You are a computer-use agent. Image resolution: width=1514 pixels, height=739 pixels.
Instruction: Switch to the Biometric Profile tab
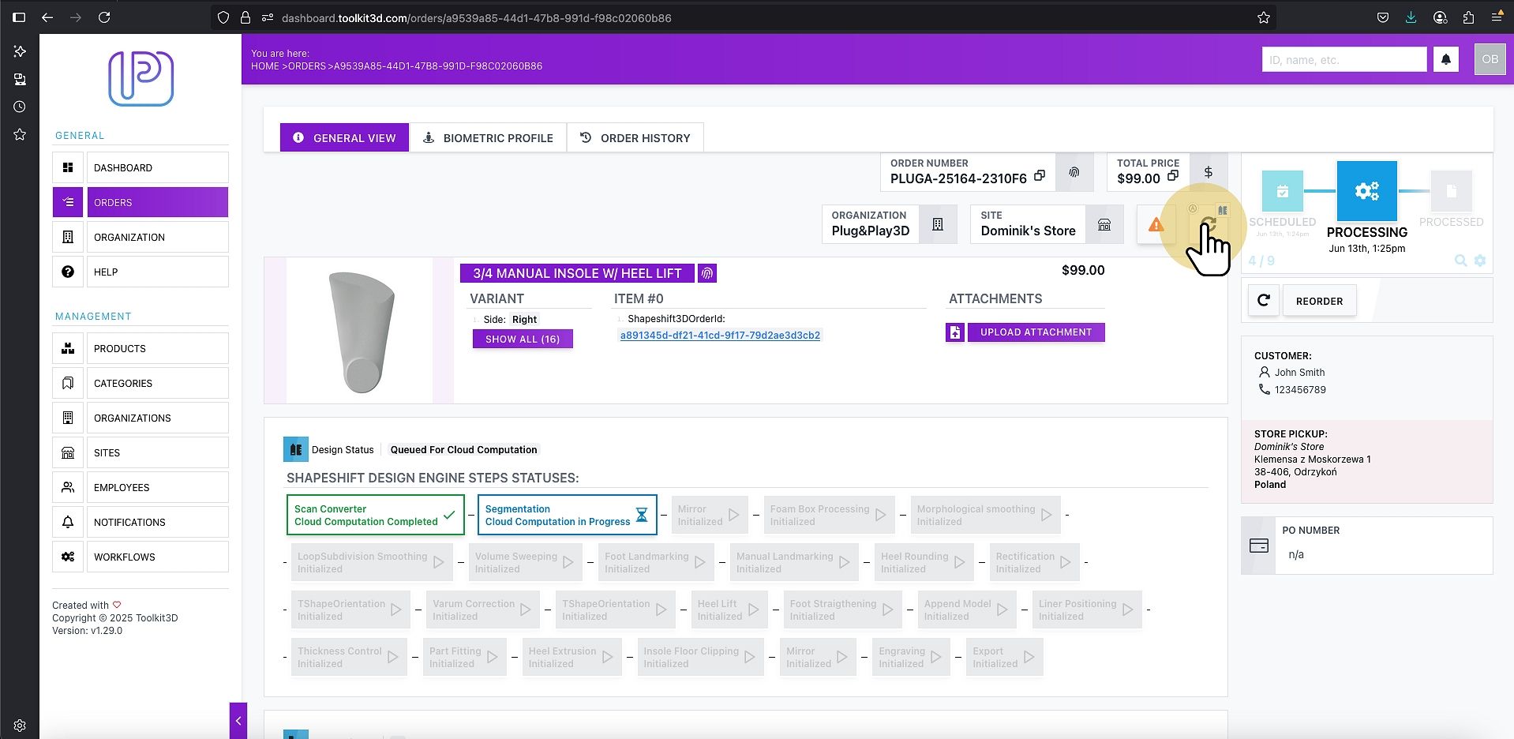pos(488,137)
